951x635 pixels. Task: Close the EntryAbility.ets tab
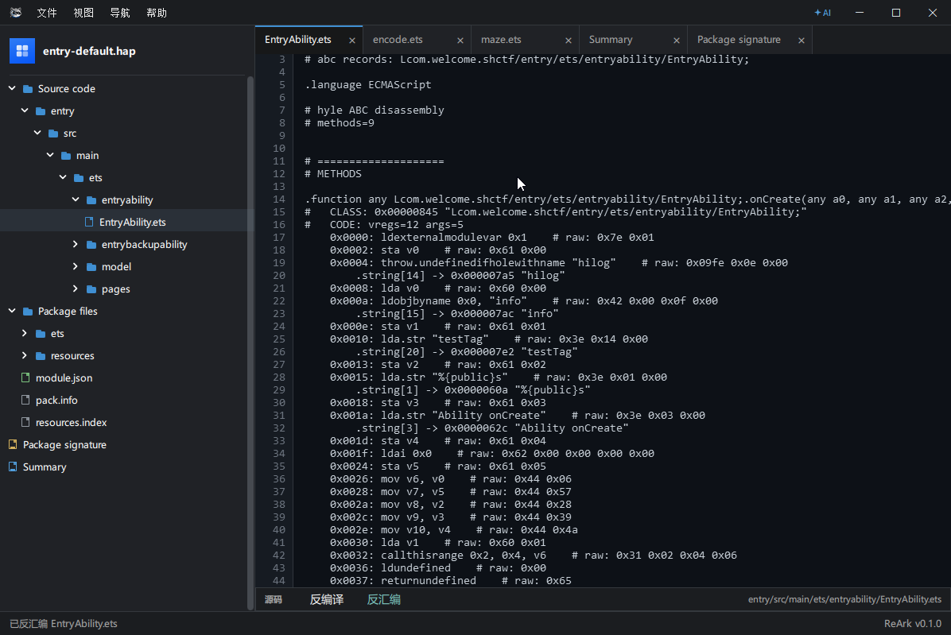[x=351, y=41]
